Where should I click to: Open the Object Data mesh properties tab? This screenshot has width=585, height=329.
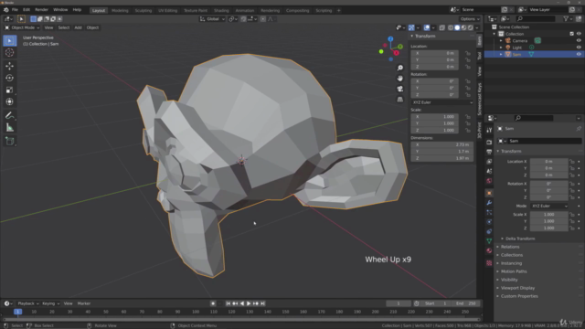coord(489,241)
